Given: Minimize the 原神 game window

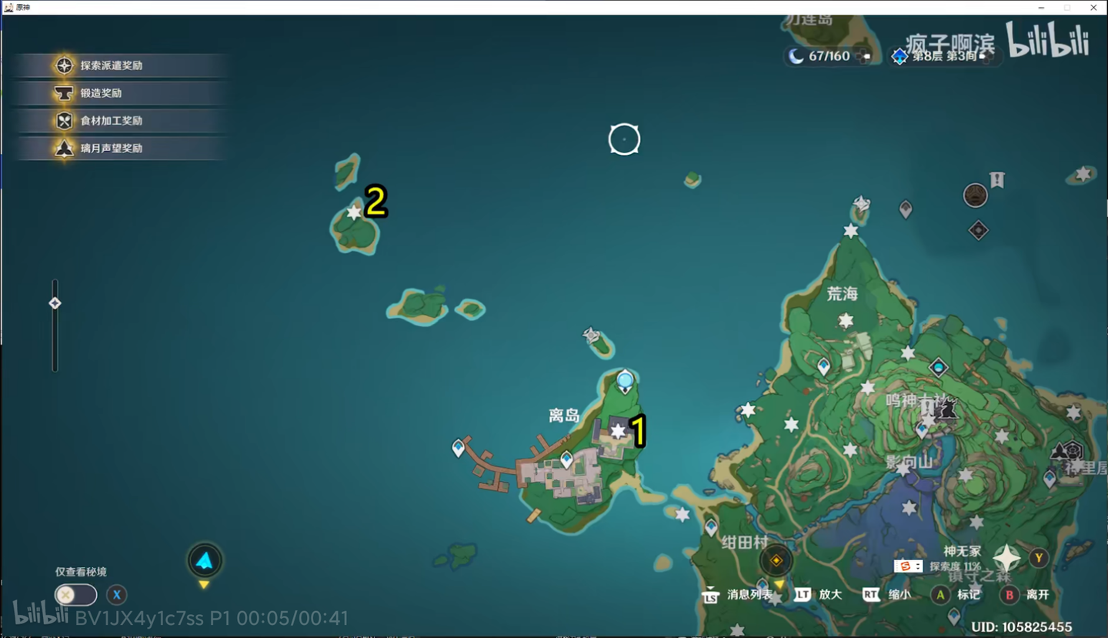Looking at the screenshot, I should 1040,8.
